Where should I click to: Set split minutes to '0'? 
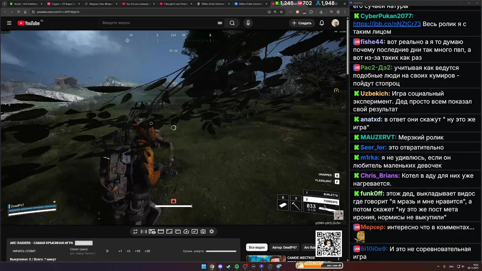pyautogui.click(x=107, y=251)
